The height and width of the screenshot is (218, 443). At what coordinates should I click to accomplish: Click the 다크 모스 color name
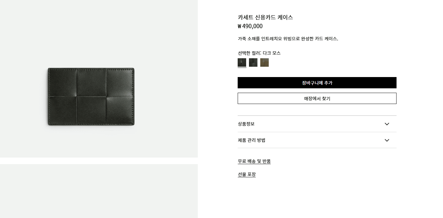(272, 53)
